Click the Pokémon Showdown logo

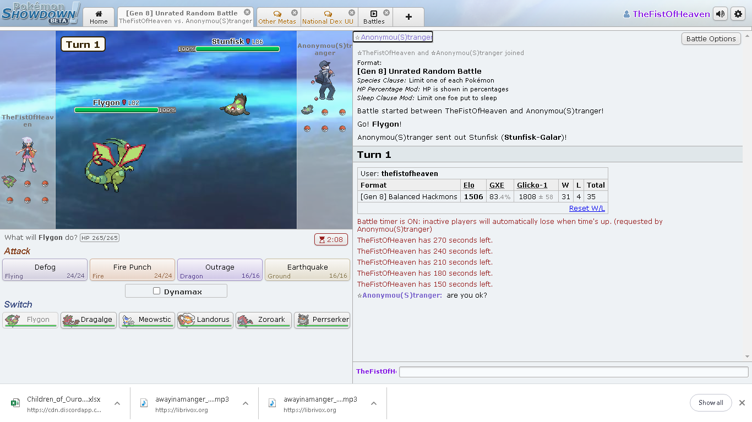pyautogui.click(x=41, y=13)
